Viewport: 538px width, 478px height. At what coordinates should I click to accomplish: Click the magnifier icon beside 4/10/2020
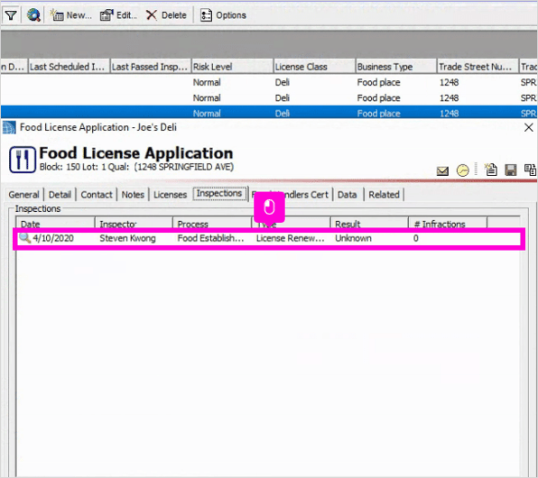tap(24, 237)
